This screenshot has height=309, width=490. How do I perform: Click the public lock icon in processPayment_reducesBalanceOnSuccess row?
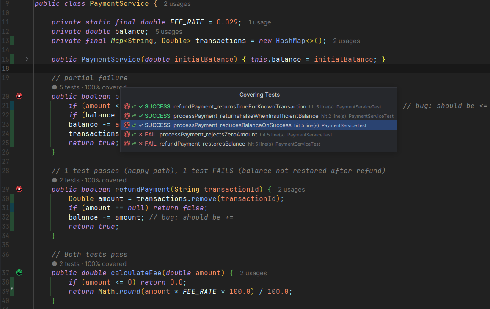coord(134,125)
